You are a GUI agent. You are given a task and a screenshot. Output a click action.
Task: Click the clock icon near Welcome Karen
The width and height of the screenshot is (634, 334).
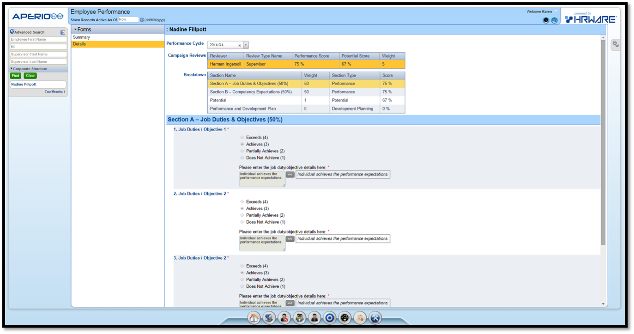(545, 20)
